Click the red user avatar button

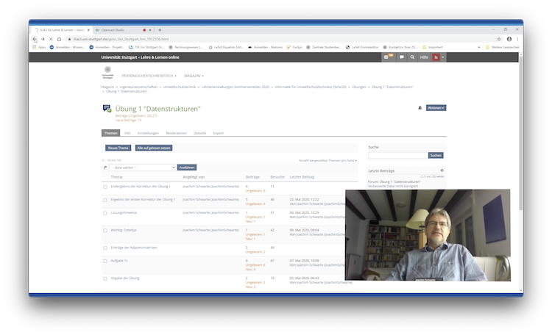pos(436,57)
